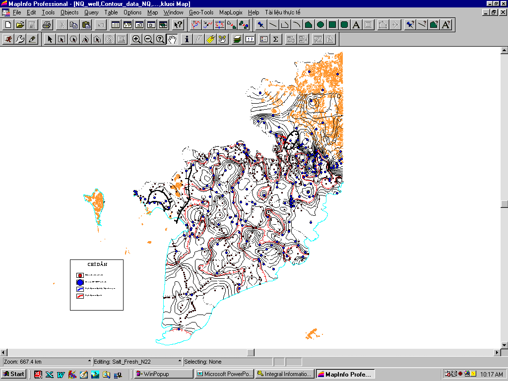Open the New Browser window icon

tap(115, 24)
